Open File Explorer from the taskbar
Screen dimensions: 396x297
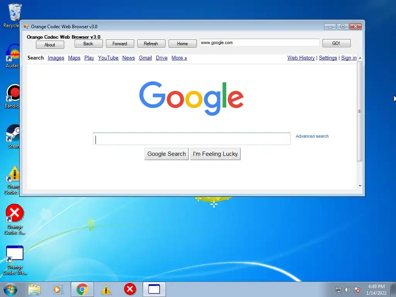34,289
